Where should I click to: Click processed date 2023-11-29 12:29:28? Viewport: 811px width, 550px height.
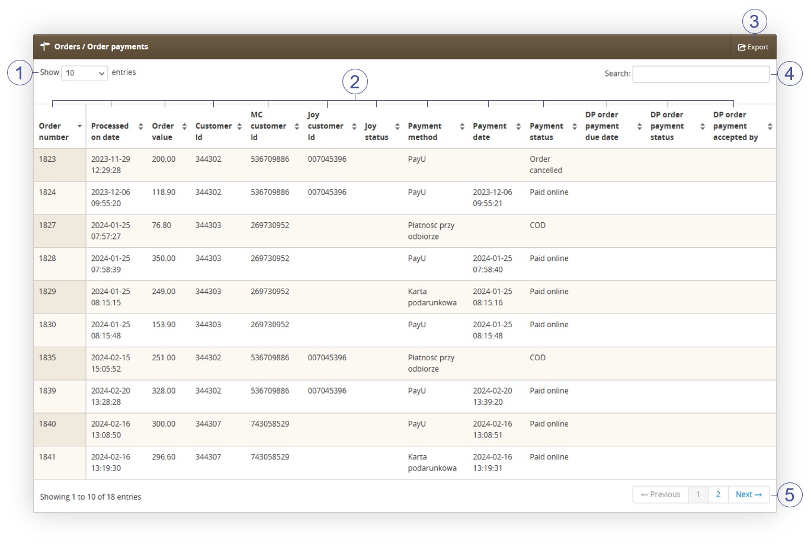coord(111,165)
